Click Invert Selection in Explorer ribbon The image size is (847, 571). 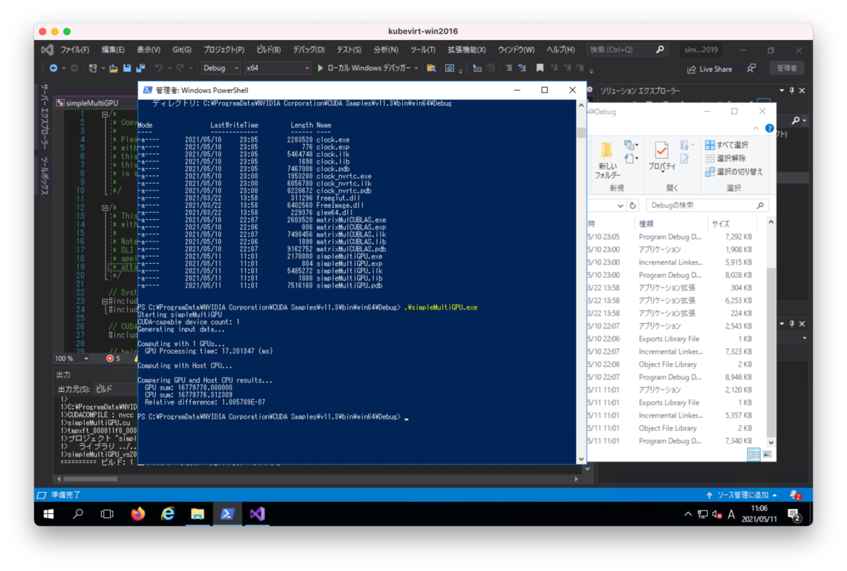(734, 171)
